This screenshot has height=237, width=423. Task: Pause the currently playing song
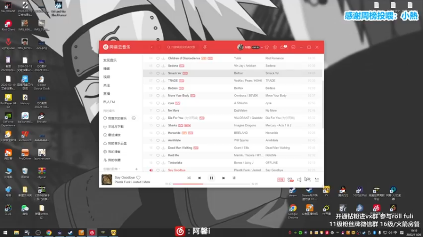coord(211,178)
